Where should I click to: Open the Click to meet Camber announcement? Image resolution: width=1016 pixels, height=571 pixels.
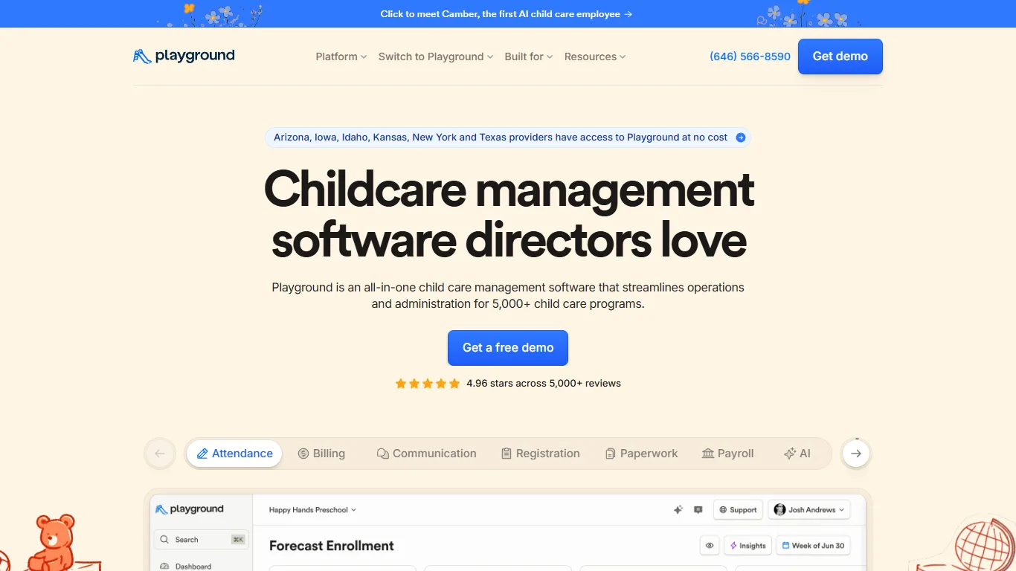pos(507,14)
